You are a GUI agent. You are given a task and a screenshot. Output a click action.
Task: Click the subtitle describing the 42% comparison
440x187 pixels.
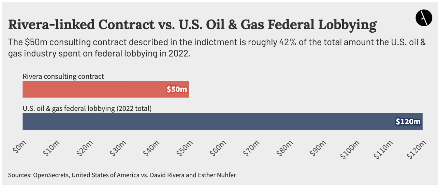pyautogui.click(x=217, y=48)
